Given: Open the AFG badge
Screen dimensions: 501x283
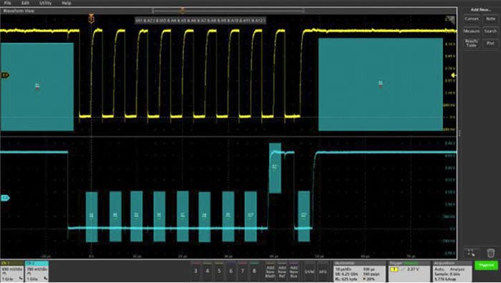Looking at the screenshot, I should [323, 272].
